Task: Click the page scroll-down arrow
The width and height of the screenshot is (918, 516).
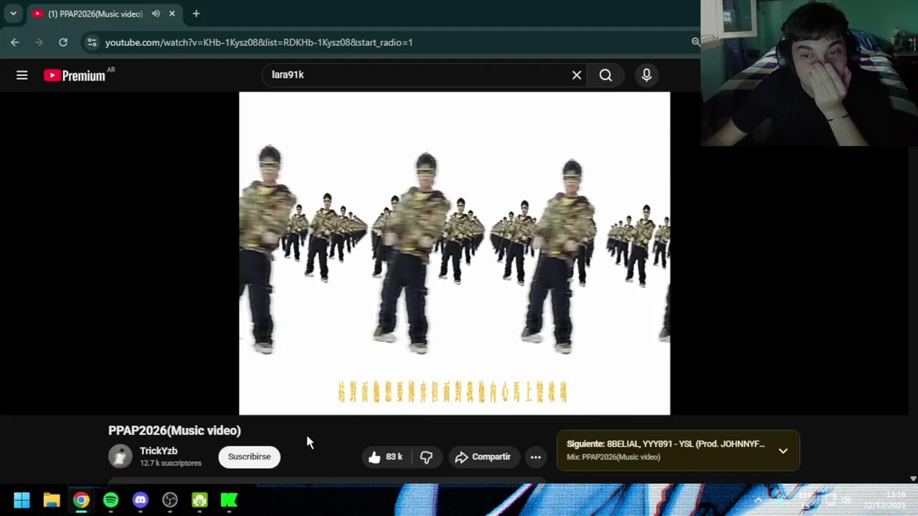Action: tap(913, 479)
